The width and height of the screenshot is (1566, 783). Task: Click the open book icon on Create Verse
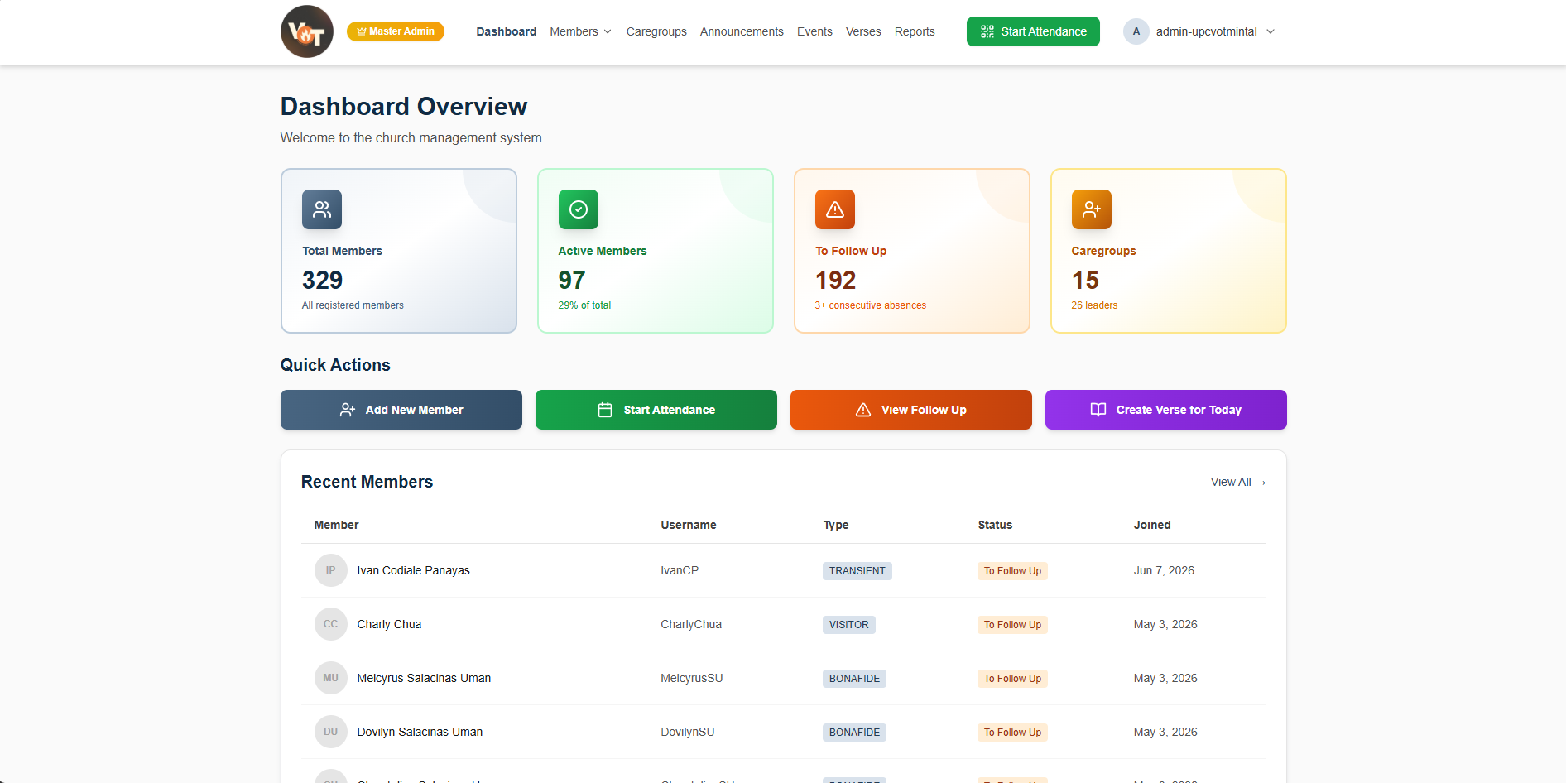(1098, 410)
